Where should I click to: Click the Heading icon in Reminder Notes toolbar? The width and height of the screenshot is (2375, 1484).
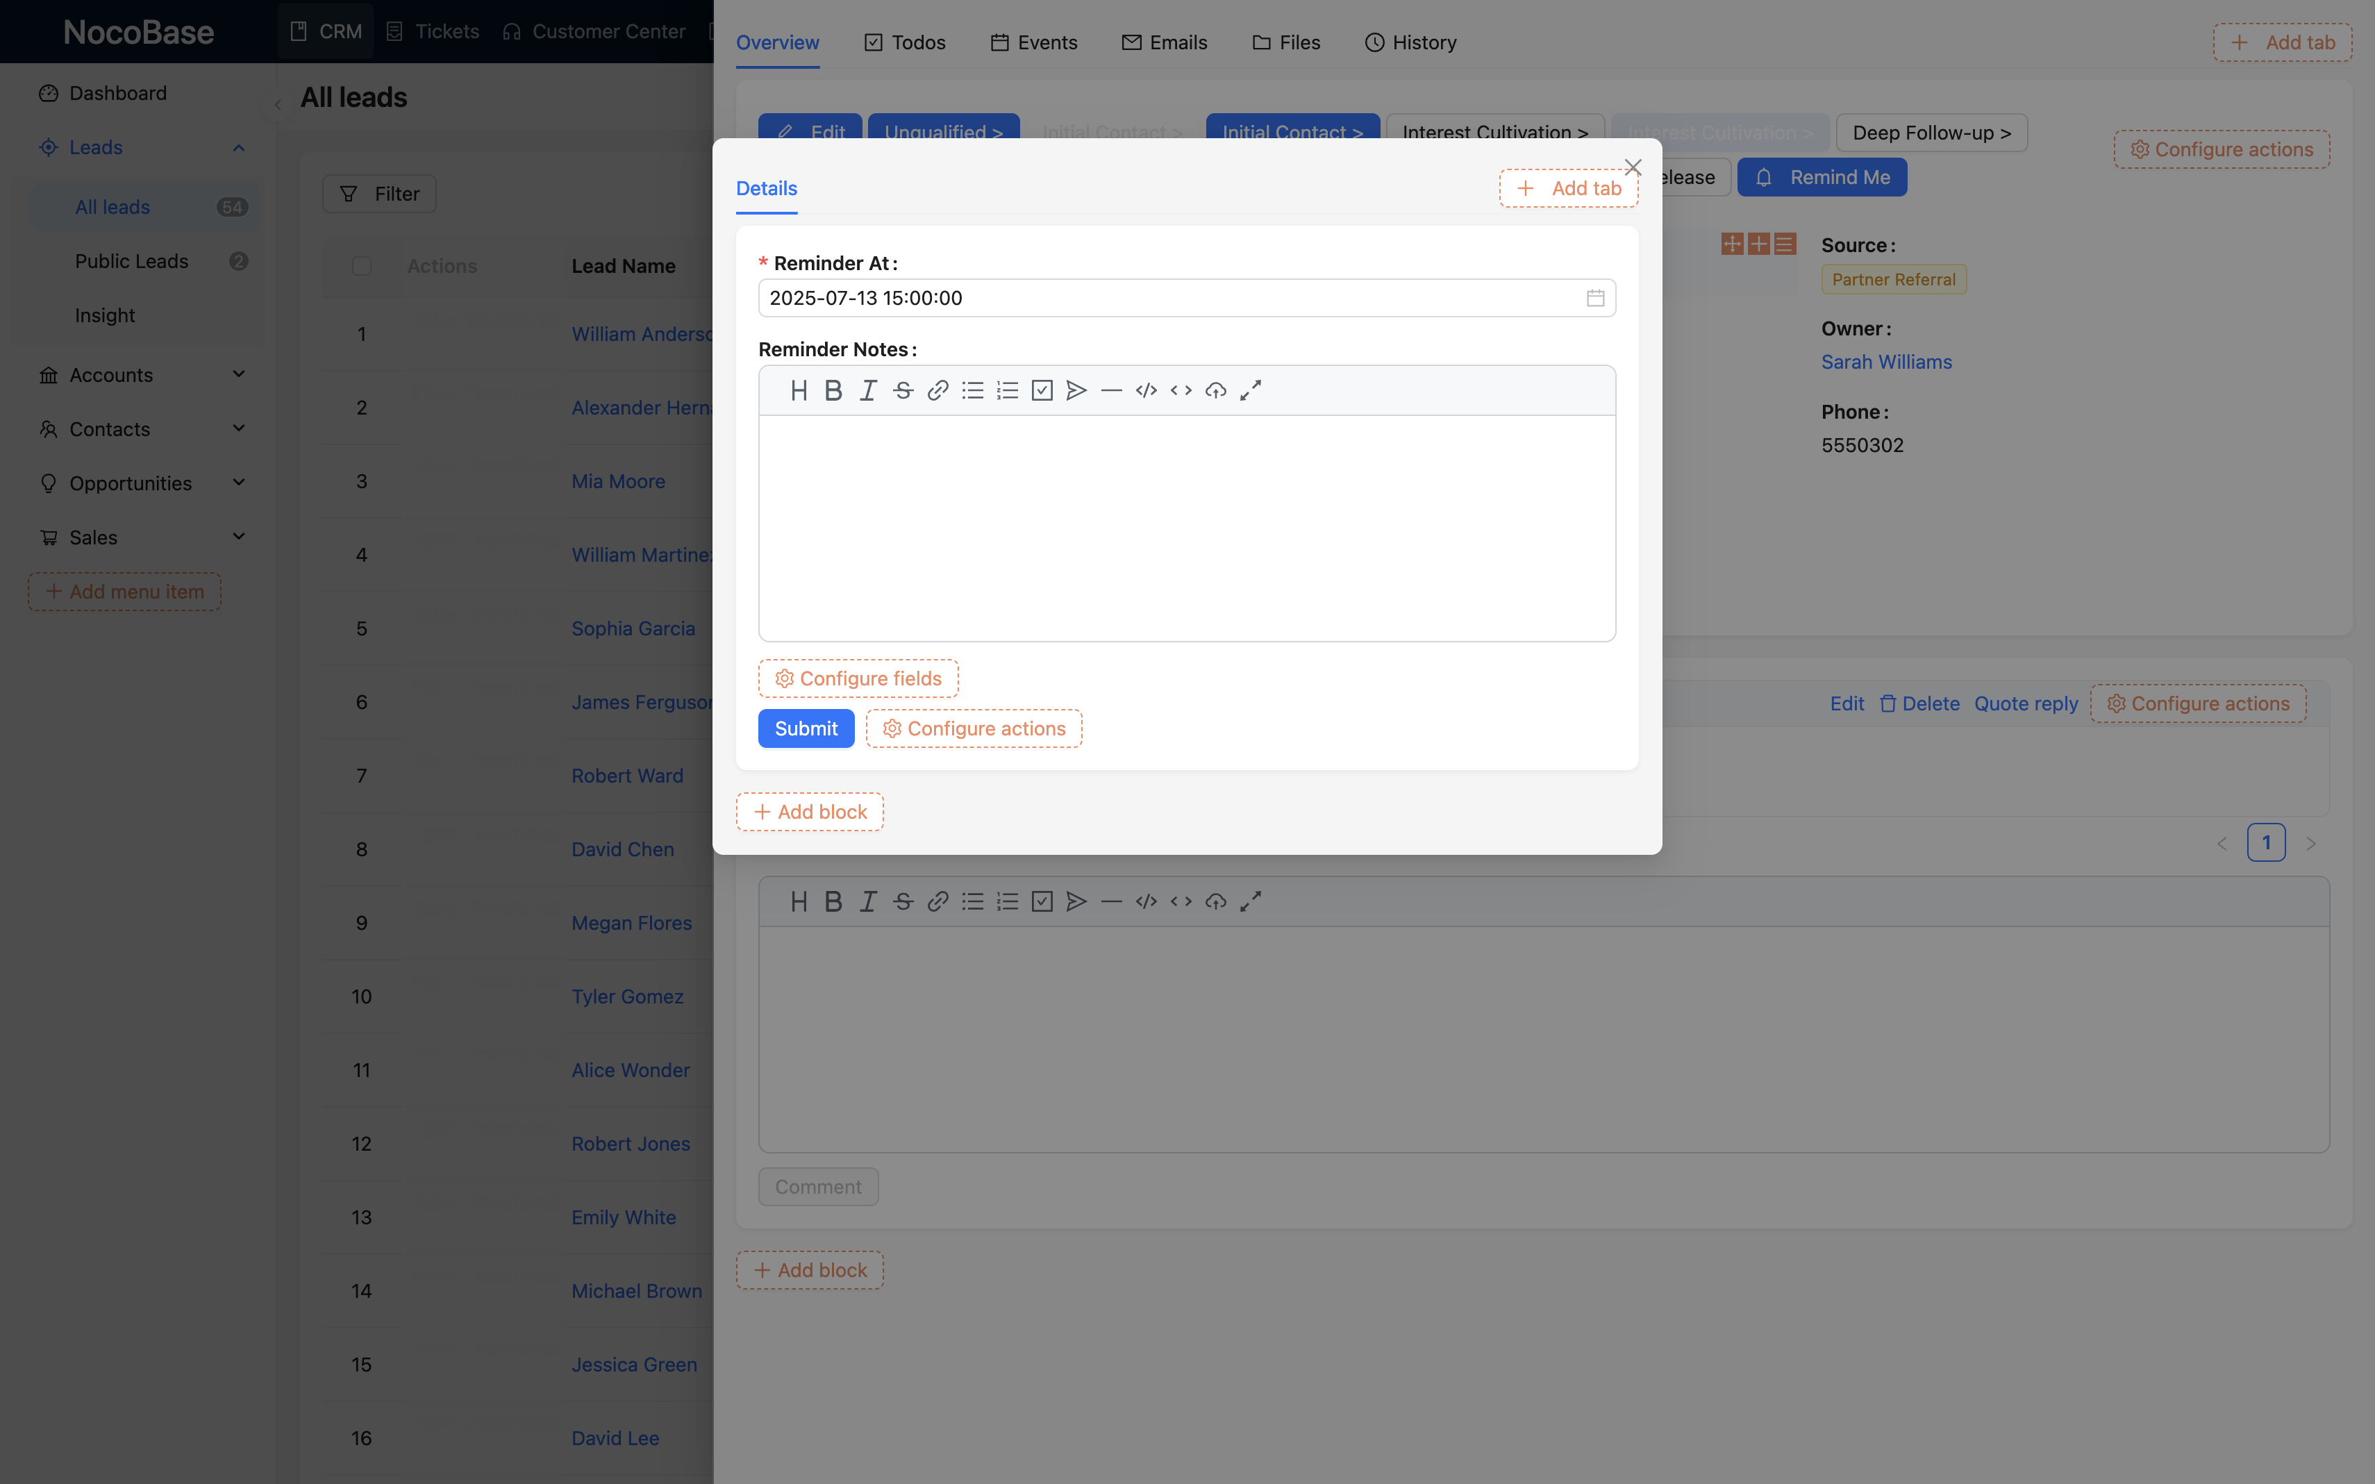point(799,391)
